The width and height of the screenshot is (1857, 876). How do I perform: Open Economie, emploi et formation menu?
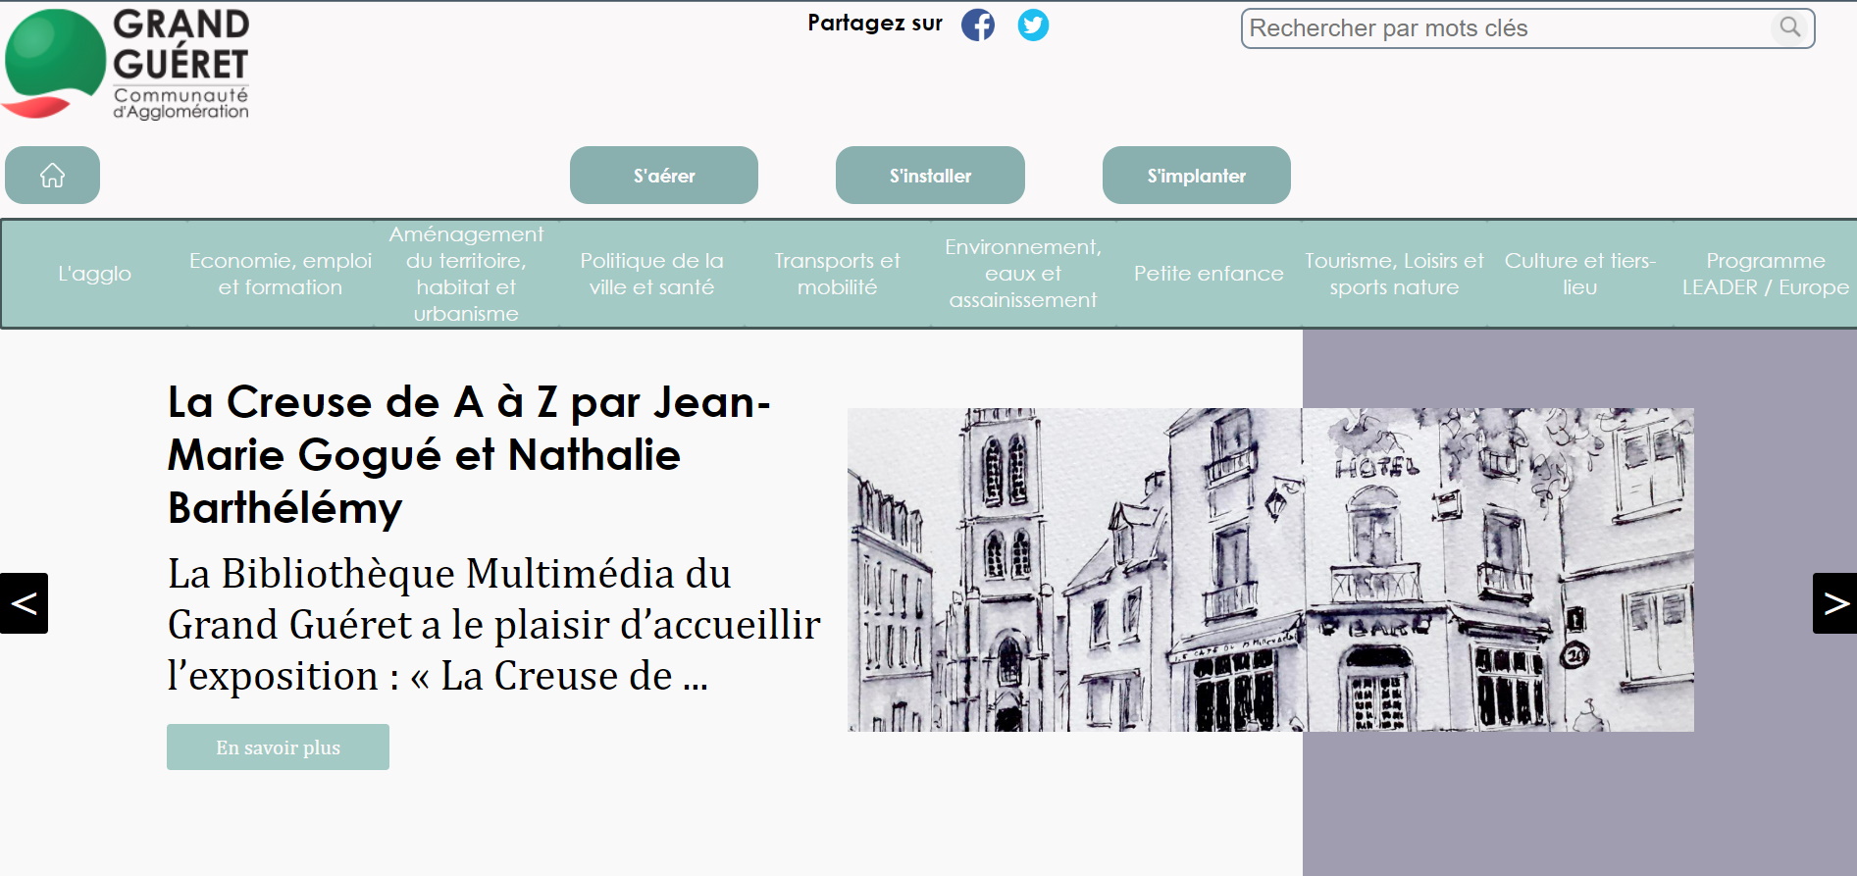click(281, 274)
